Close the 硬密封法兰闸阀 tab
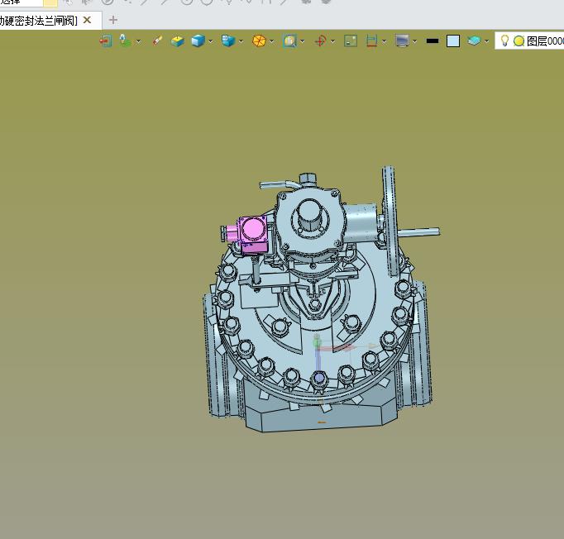564x539 pixels. point(87,20)
